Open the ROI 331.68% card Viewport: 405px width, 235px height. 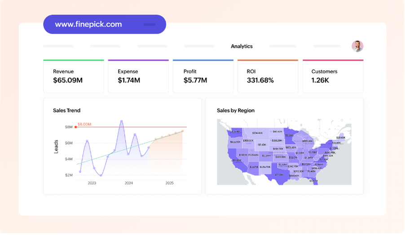pos(268,76)
